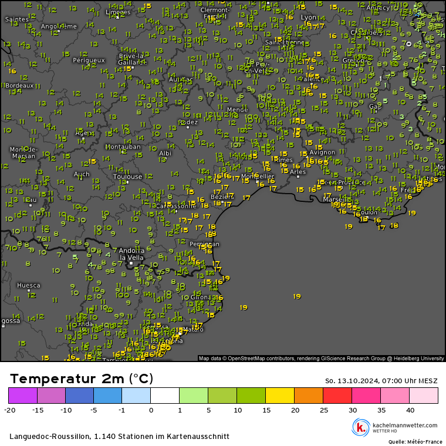The image size is (446, 446).
Task: Click the Mataró city label
Action: pos(193,329)
